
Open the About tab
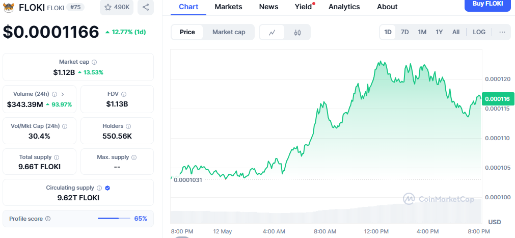tap(387, 7)
